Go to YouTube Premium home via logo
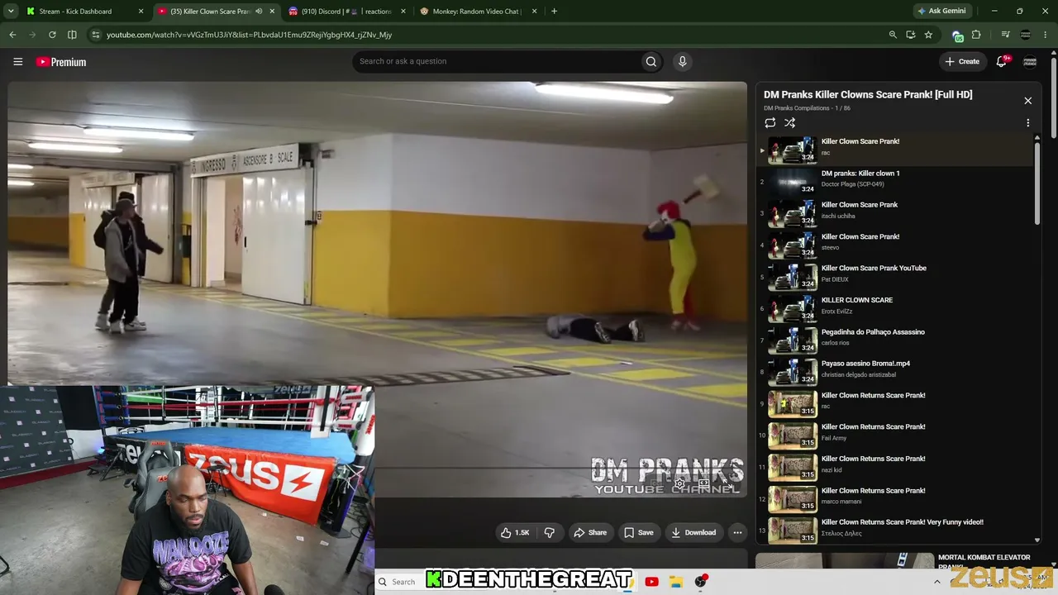Image resolution: width=1058 pixels, height=595 pixels. click(61, 62)
